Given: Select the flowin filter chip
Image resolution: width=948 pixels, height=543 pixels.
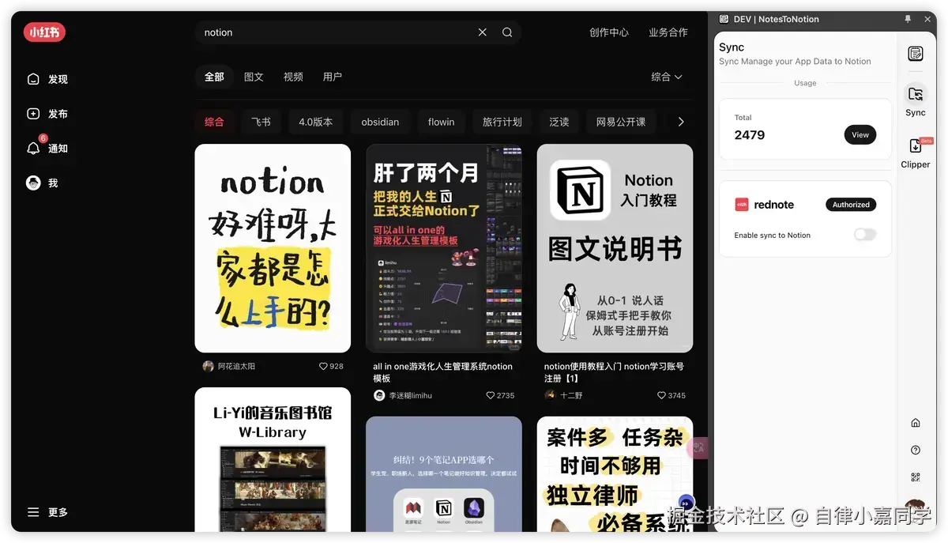Looking at the screenshot, I should [441, 122].
